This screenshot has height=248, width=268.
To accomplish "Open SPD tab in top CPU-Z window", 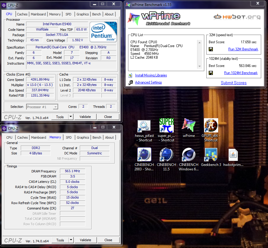I will point(68,14).
